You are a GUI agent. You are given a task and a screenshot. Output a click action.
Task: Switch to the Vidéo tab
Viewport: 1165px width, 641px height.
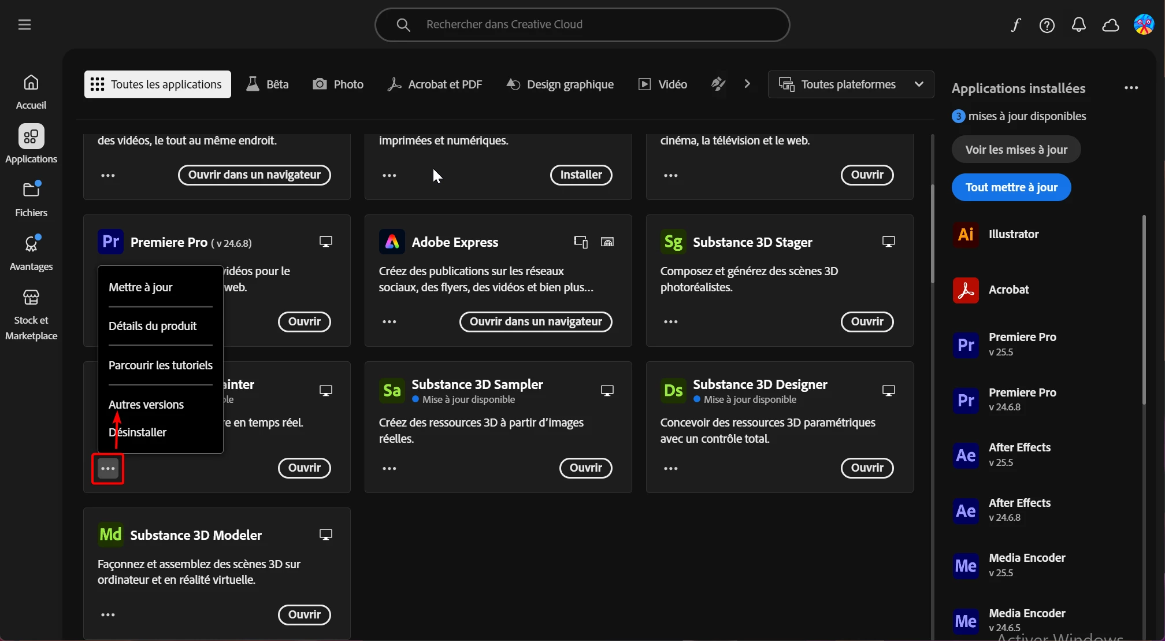tap(662, 84)
